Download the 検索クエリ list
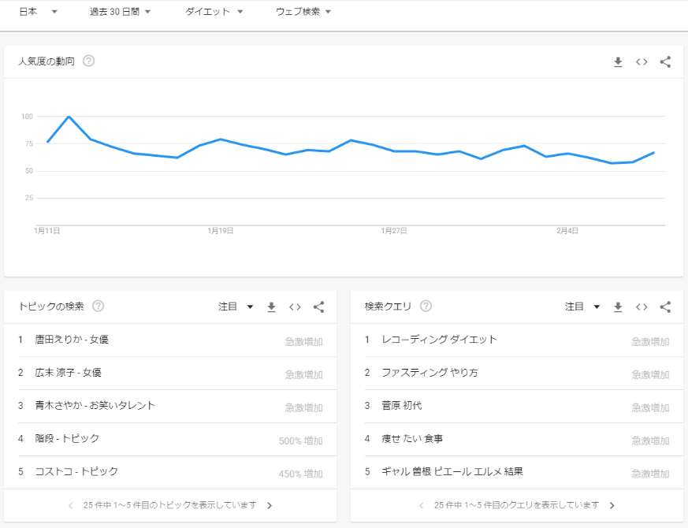The image size is (688, 528). [618, 307]
